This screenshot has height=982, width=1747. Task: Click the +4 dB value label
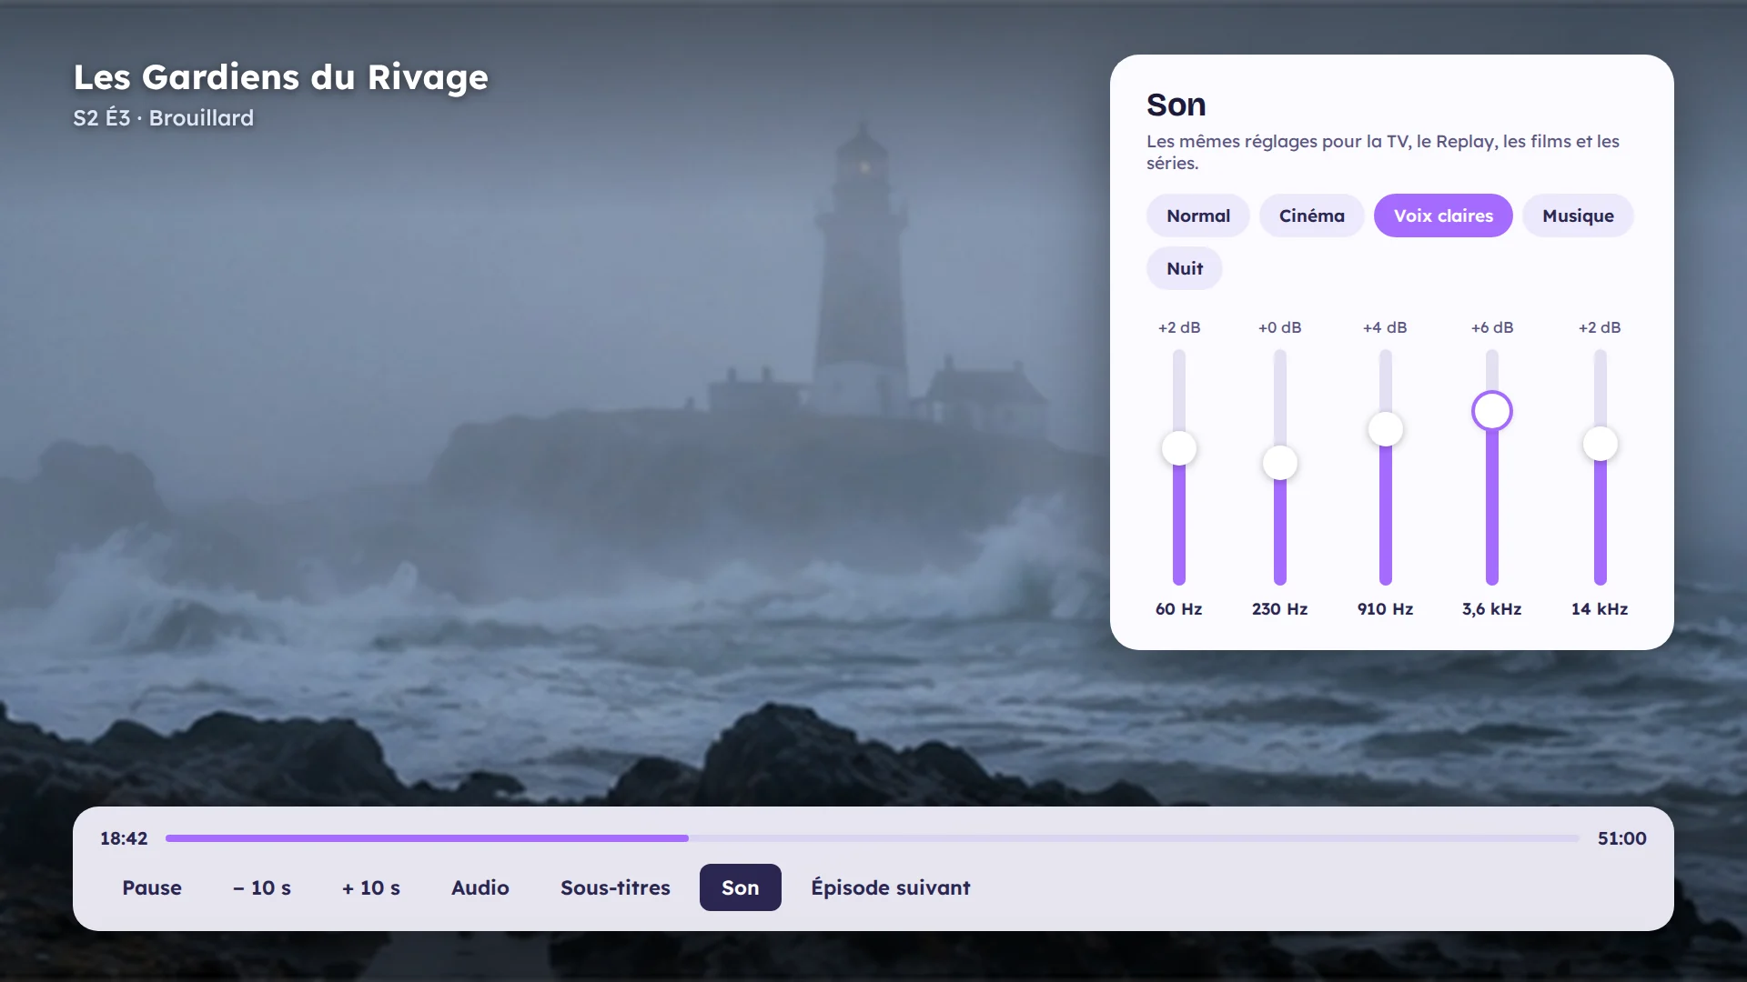pyautogui.click(x=1385, y=327)
